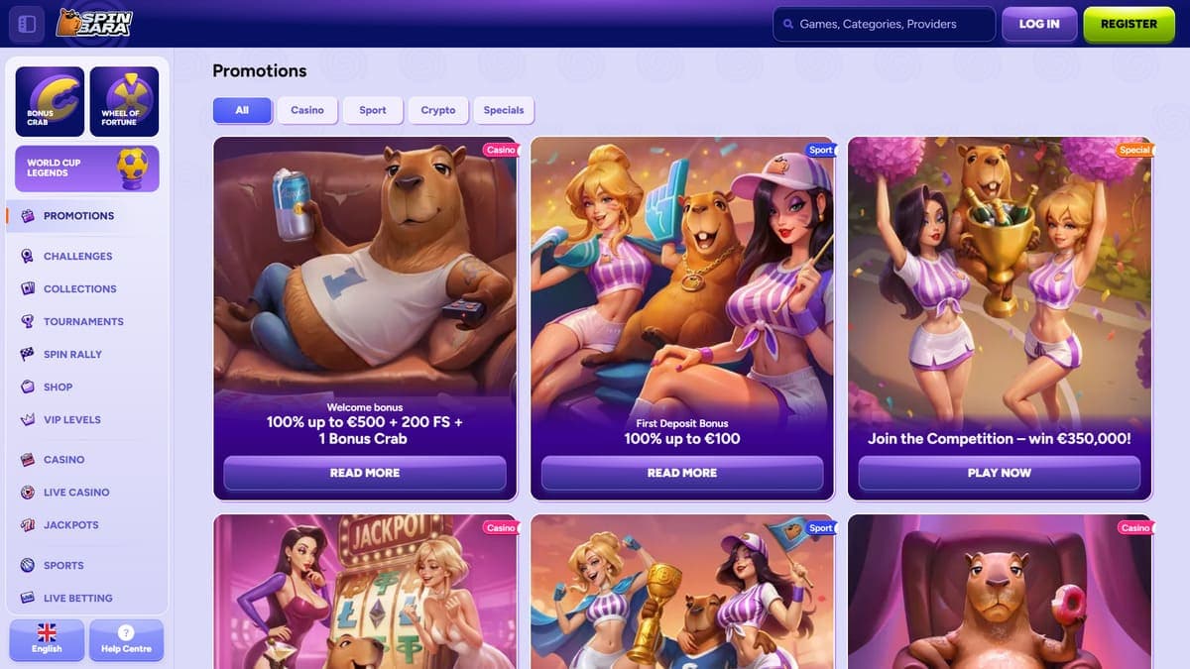Select the All promotions tab
Image resolution: width=1190 pixels, height=669 pixels.
242,110
